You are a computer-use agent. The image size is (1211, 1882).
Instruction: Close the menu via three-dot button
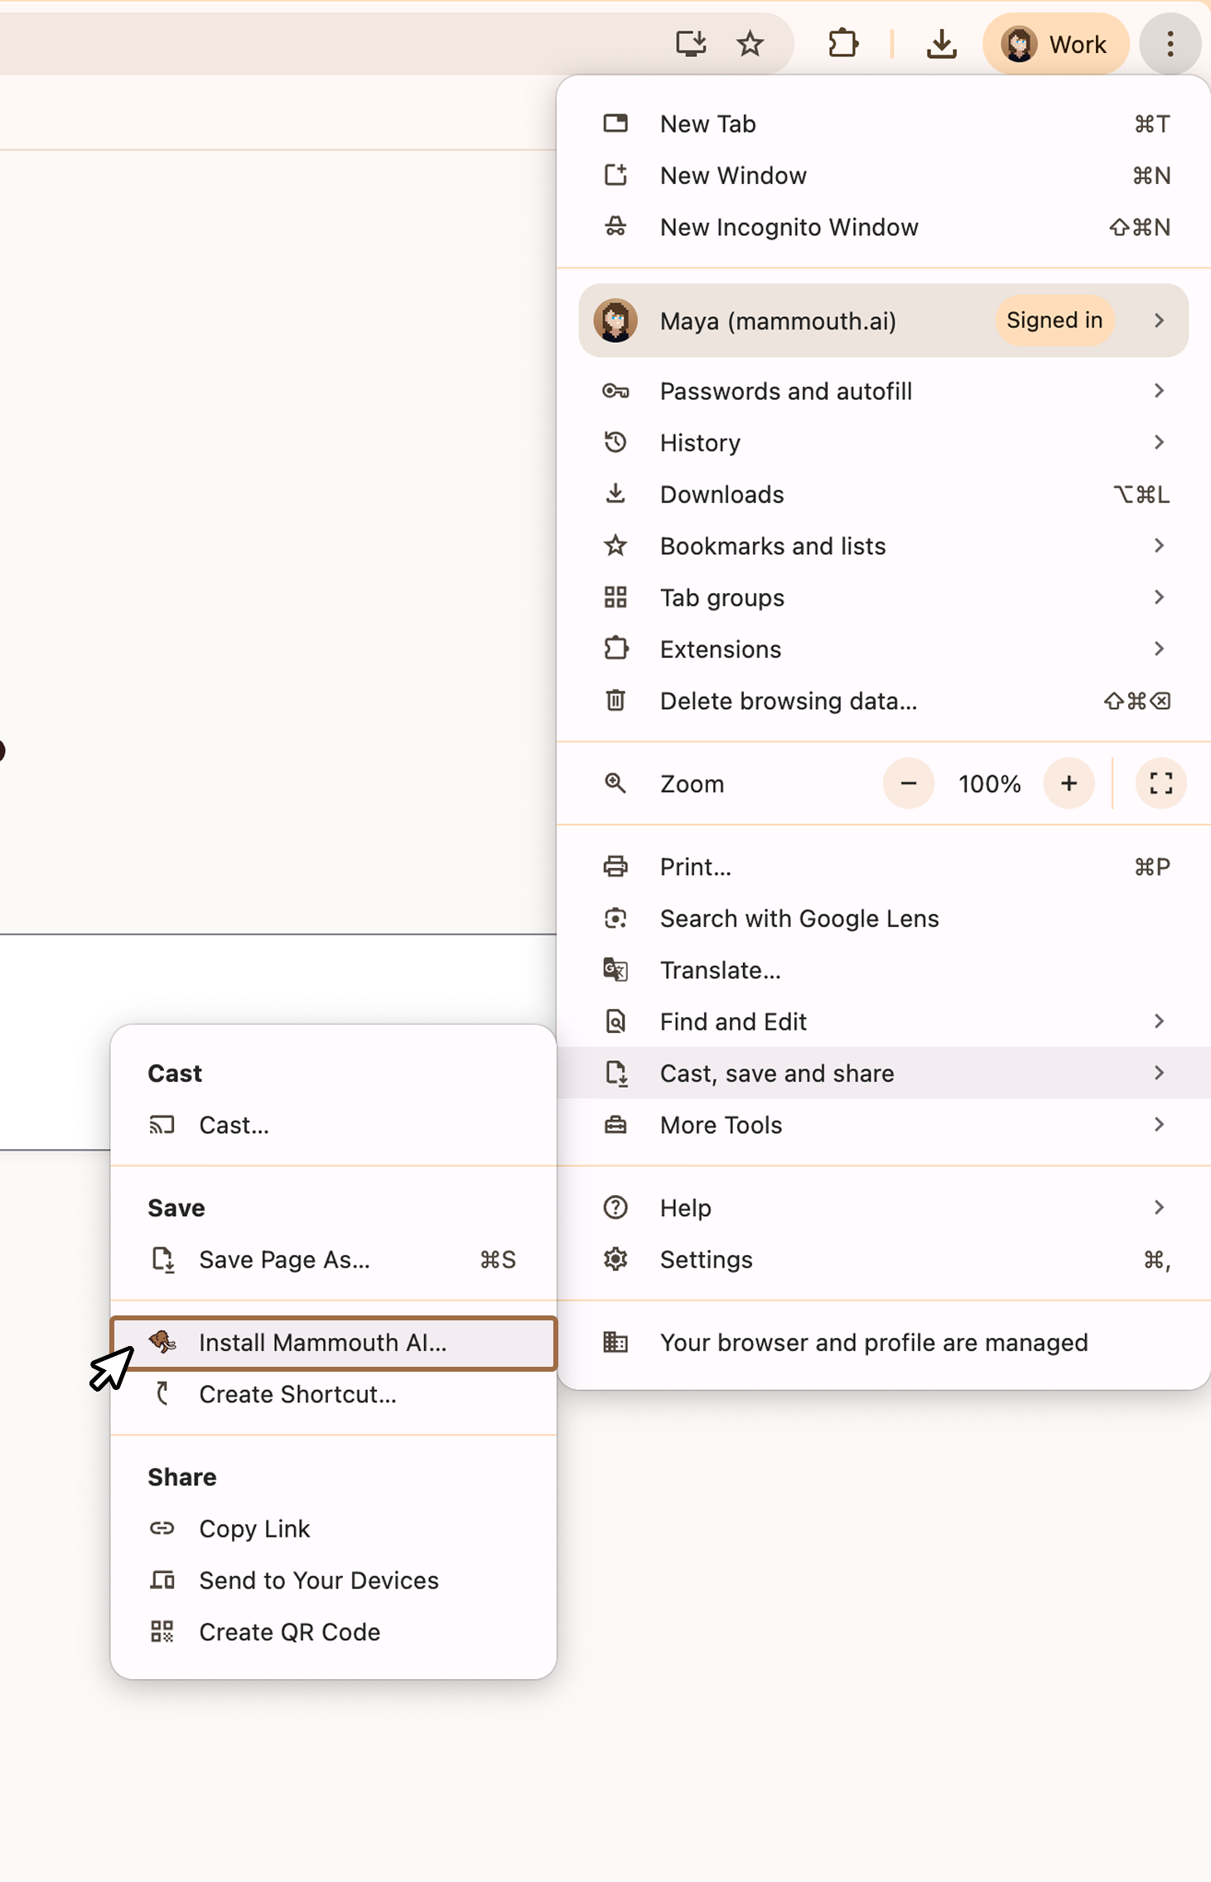(1170, 43)
